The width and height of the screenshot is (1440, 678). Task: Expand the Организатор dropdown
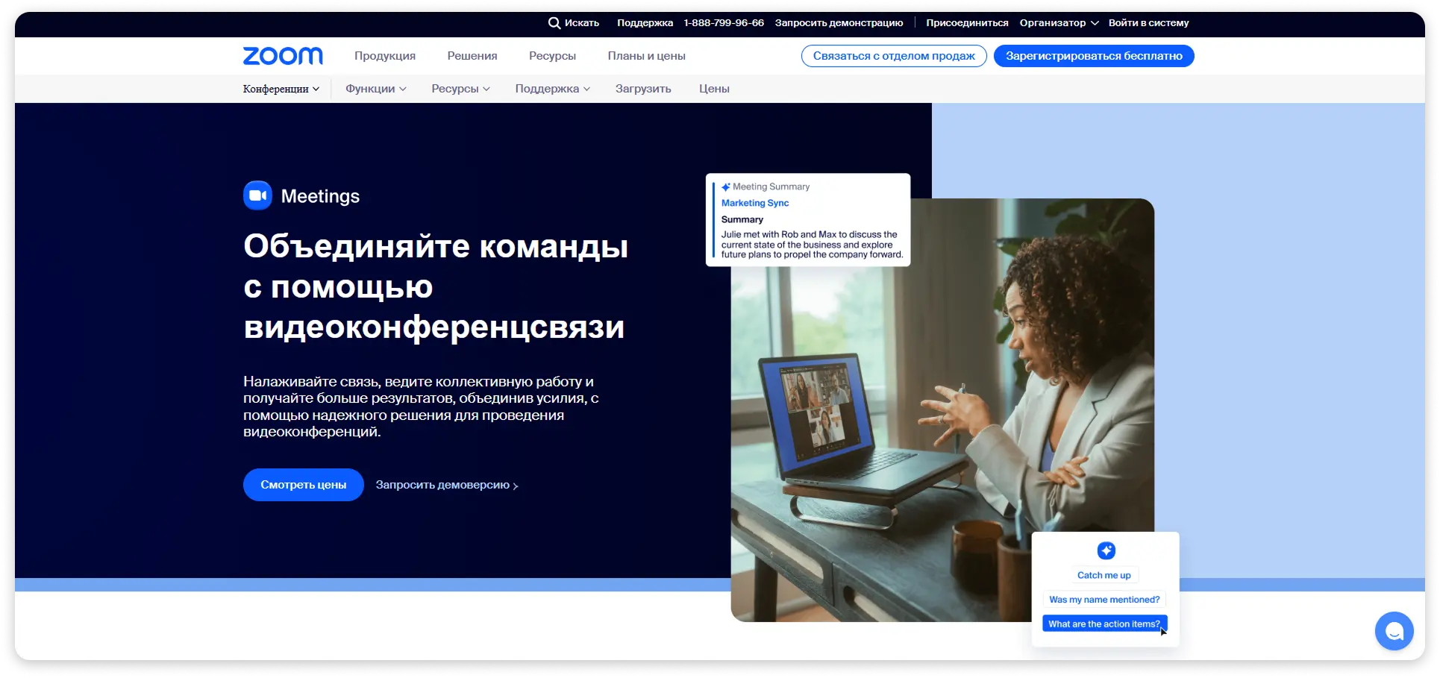[1059, 23]
